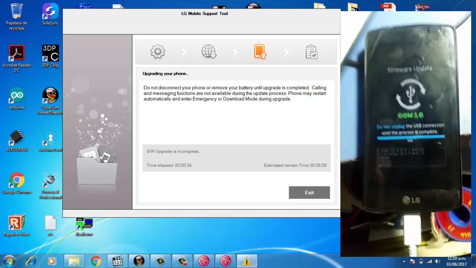The width and height of the screenshot is (476, 268).
Task: Open AVRDUDESS desktop shortcut
Action: [x=17, y=141]
